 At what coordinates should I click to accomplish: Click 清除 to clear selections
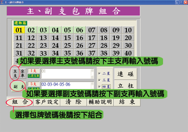point(73,102)
